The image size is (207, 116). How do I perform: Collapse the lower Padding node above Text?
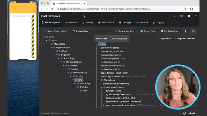click(75, 87)
